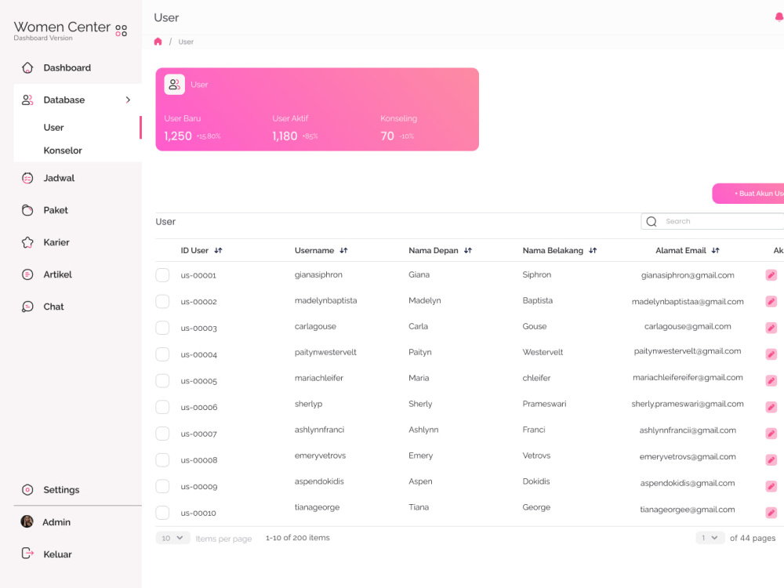This screenshot has height=588, width=784.
Task: Edit row us-00007 with pencil icon
Action: [771, 434]
